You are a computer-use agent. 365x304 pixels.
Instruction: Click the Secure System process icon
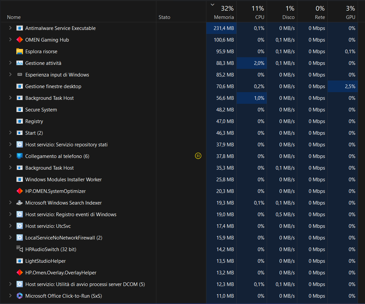pyautogui.click(x=20, y=109)
